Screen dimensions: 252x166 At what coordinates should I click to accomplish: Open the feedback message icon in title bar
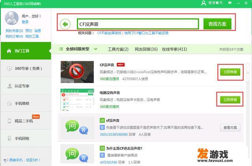[230, 3]
